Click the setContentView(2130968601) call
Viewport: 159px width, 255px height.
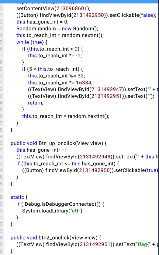pyautogui.click(x=54, y=8)
